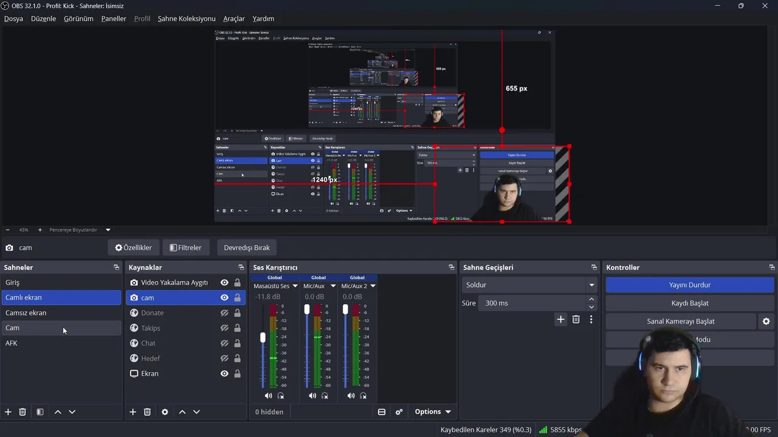Open Araçlar menu
The height and width of the screenshot is (437, 778).
[234, 18]
